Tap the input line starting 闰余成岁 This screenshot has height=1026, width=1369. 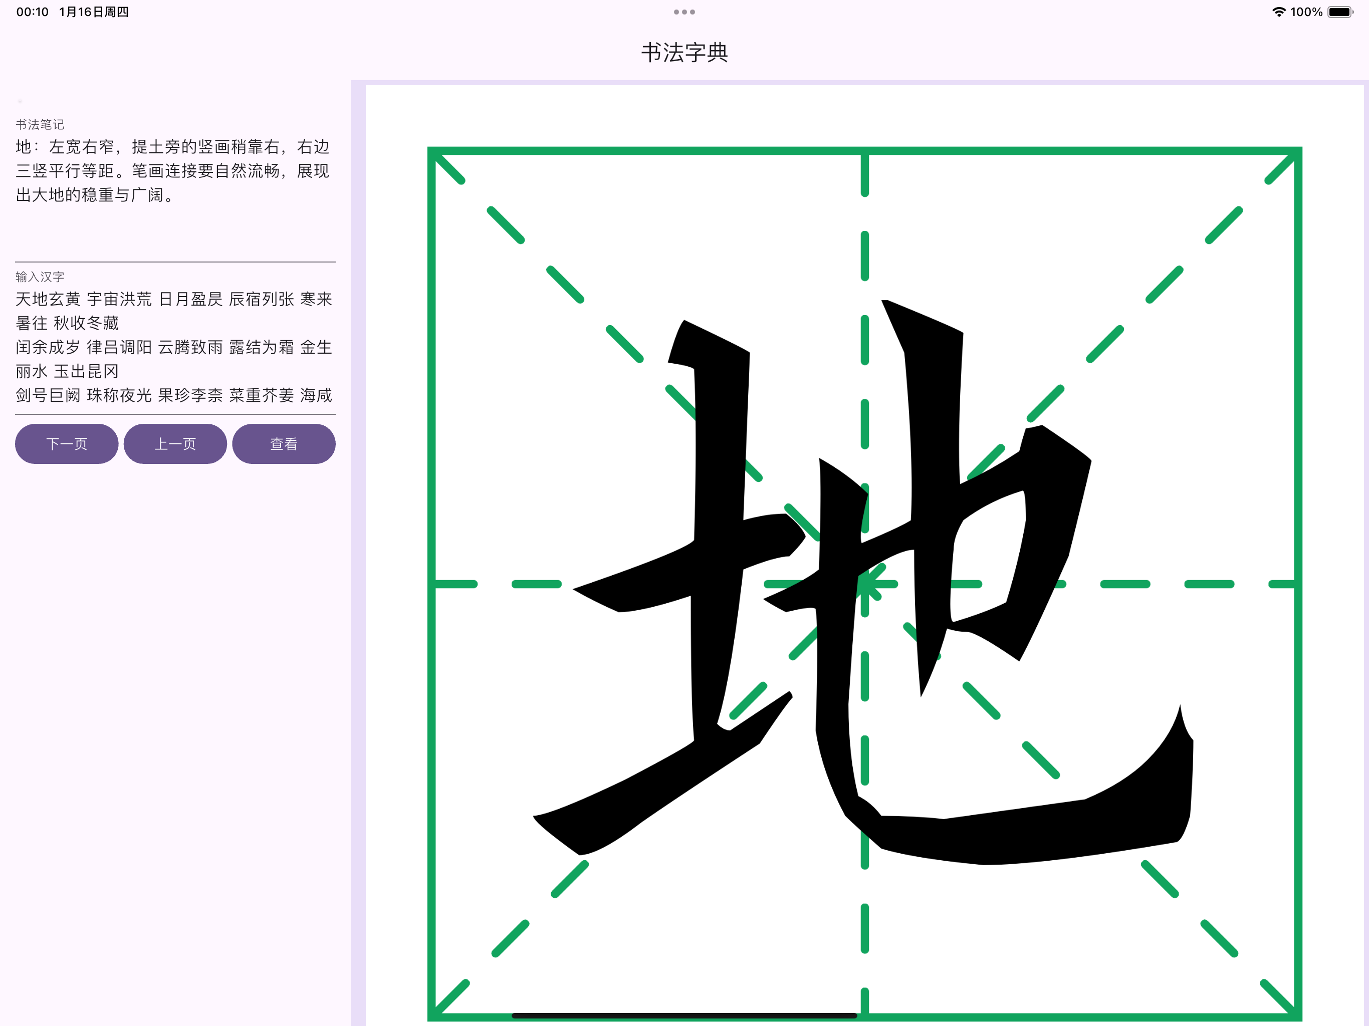pyautogui.click(x=174, y=347)
